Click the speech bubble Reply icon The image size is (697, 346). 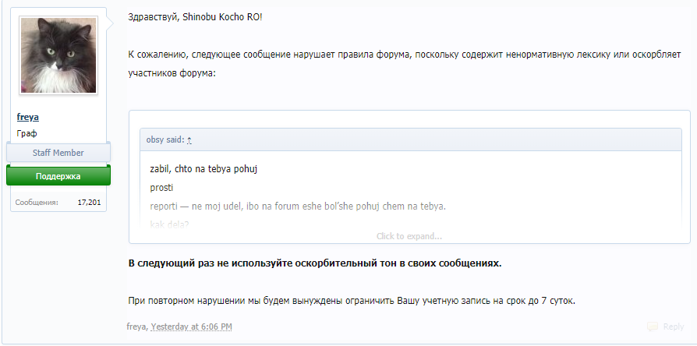[x=653, y=327]
